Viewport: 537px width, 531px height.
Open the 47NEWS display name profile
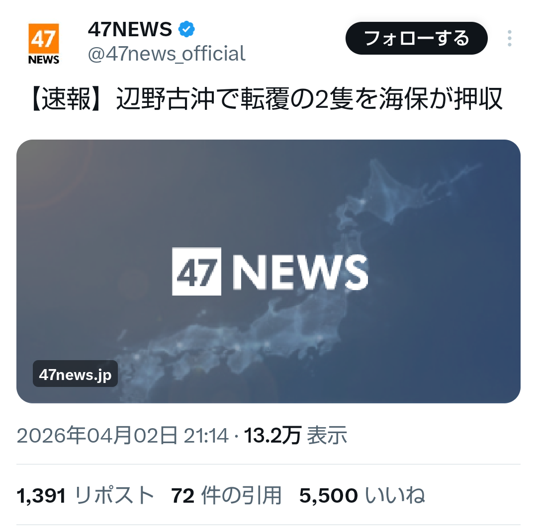click(x=130, y=29)
